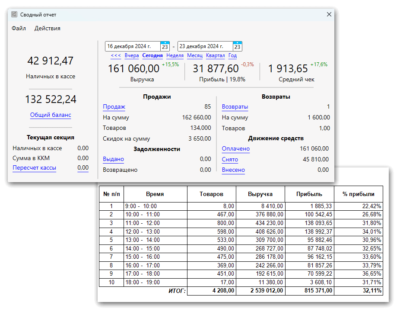
Task: Click the <<< previous period link
Action: pos(116,55)
